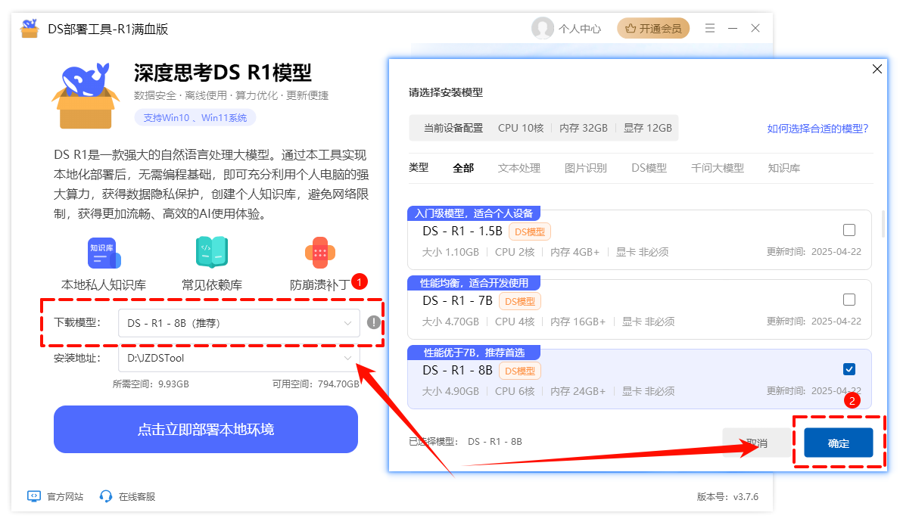Image resolution: width=900 pixels, height=522 pixels.
Task: Click the 内存 32GB device config text
Action: pos(583,128)
